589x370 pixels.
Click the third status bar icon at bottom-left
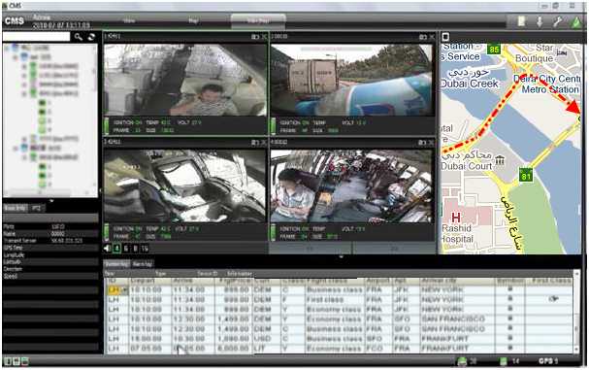coord(25,361)
